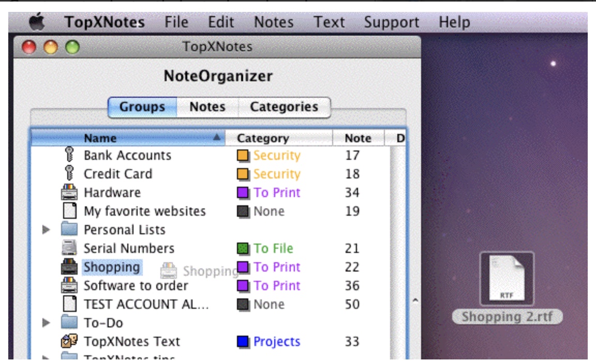Click the green To File swatch for Serial Numbers
596x361 pixels.
pyautogui.click(x=243, y=249)
